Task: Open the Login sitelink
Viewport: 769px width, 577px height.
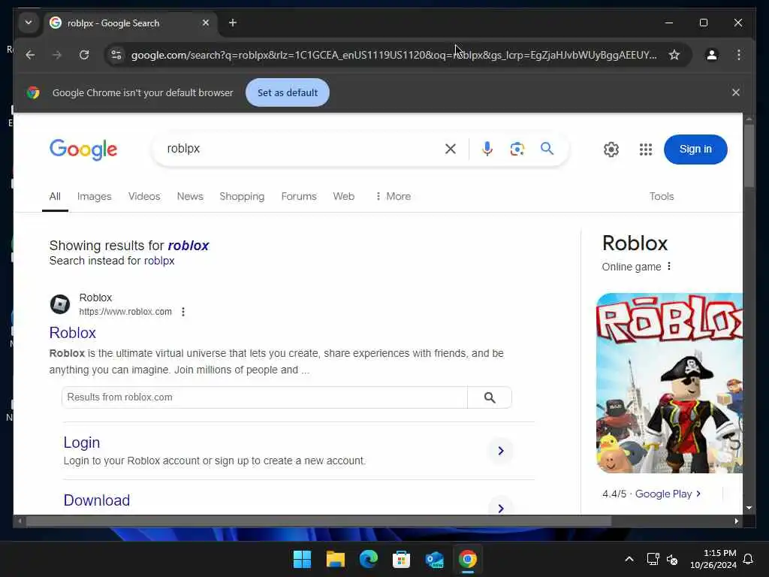Action: (81, 443)
